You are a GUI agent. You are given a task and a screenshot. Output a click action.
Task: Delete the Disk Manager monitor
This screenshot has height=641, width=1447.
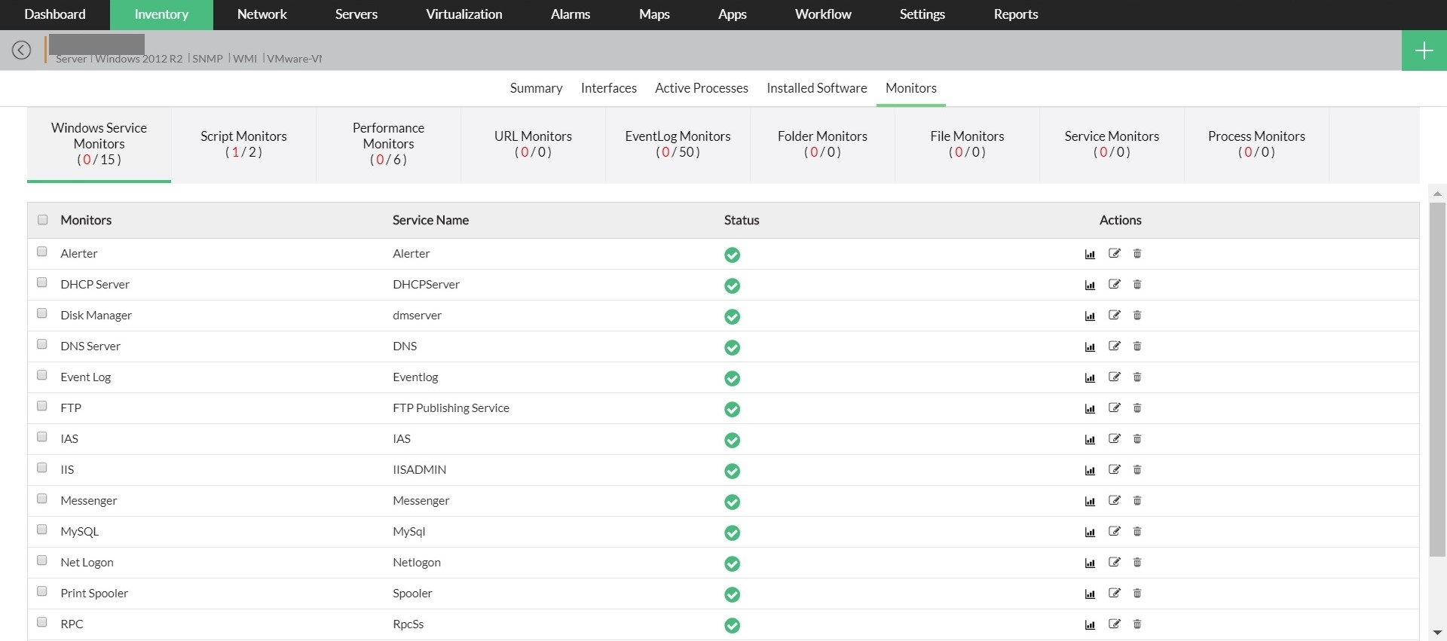[x=1137, y=316]
